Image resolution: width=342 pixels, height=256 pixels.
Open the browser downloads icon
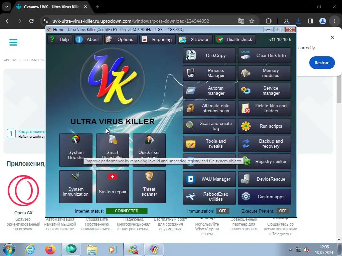click(298, 21)
